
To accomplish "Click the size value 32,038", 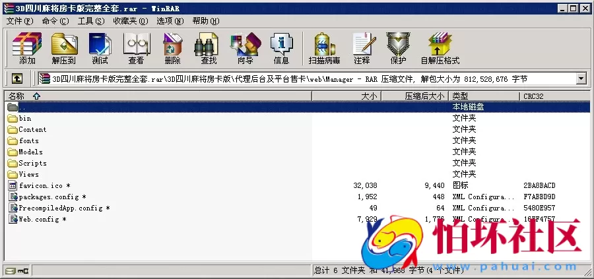I will click(365, 185).
